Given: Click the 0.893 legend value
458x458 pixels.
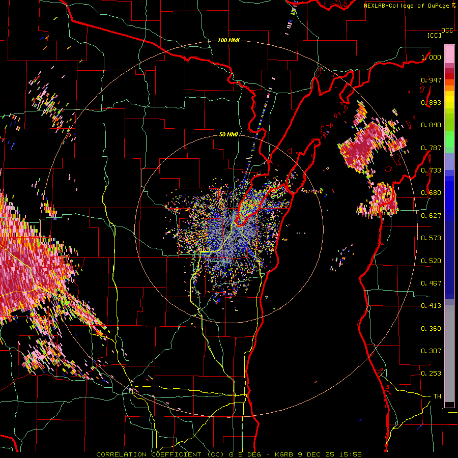Looking at the screenshot, I should 431,102.
